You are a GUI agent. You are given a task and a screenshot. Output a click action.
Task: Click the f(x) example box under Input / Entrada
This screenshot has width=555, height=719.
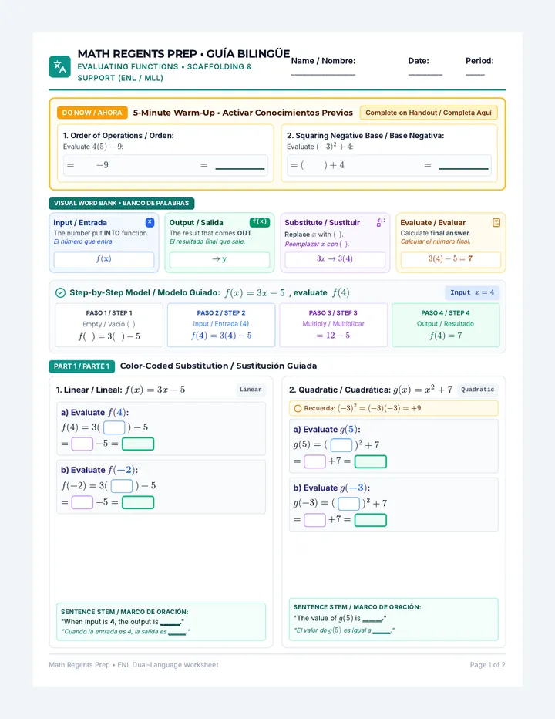point(104,259)
